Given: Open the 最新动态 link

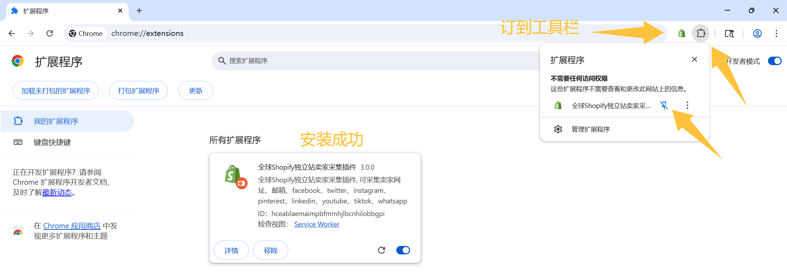Looking at the screenshot, I should (57, 192).
